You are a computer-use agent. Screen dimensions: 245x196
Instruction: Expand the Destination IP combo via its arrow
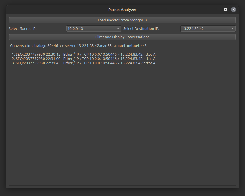tap(232, 28)
